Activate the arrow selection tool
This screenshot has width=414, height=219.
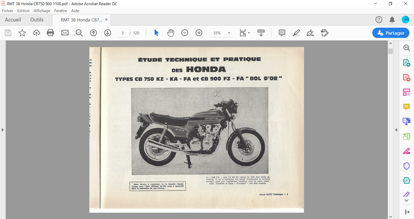(156, 33)
